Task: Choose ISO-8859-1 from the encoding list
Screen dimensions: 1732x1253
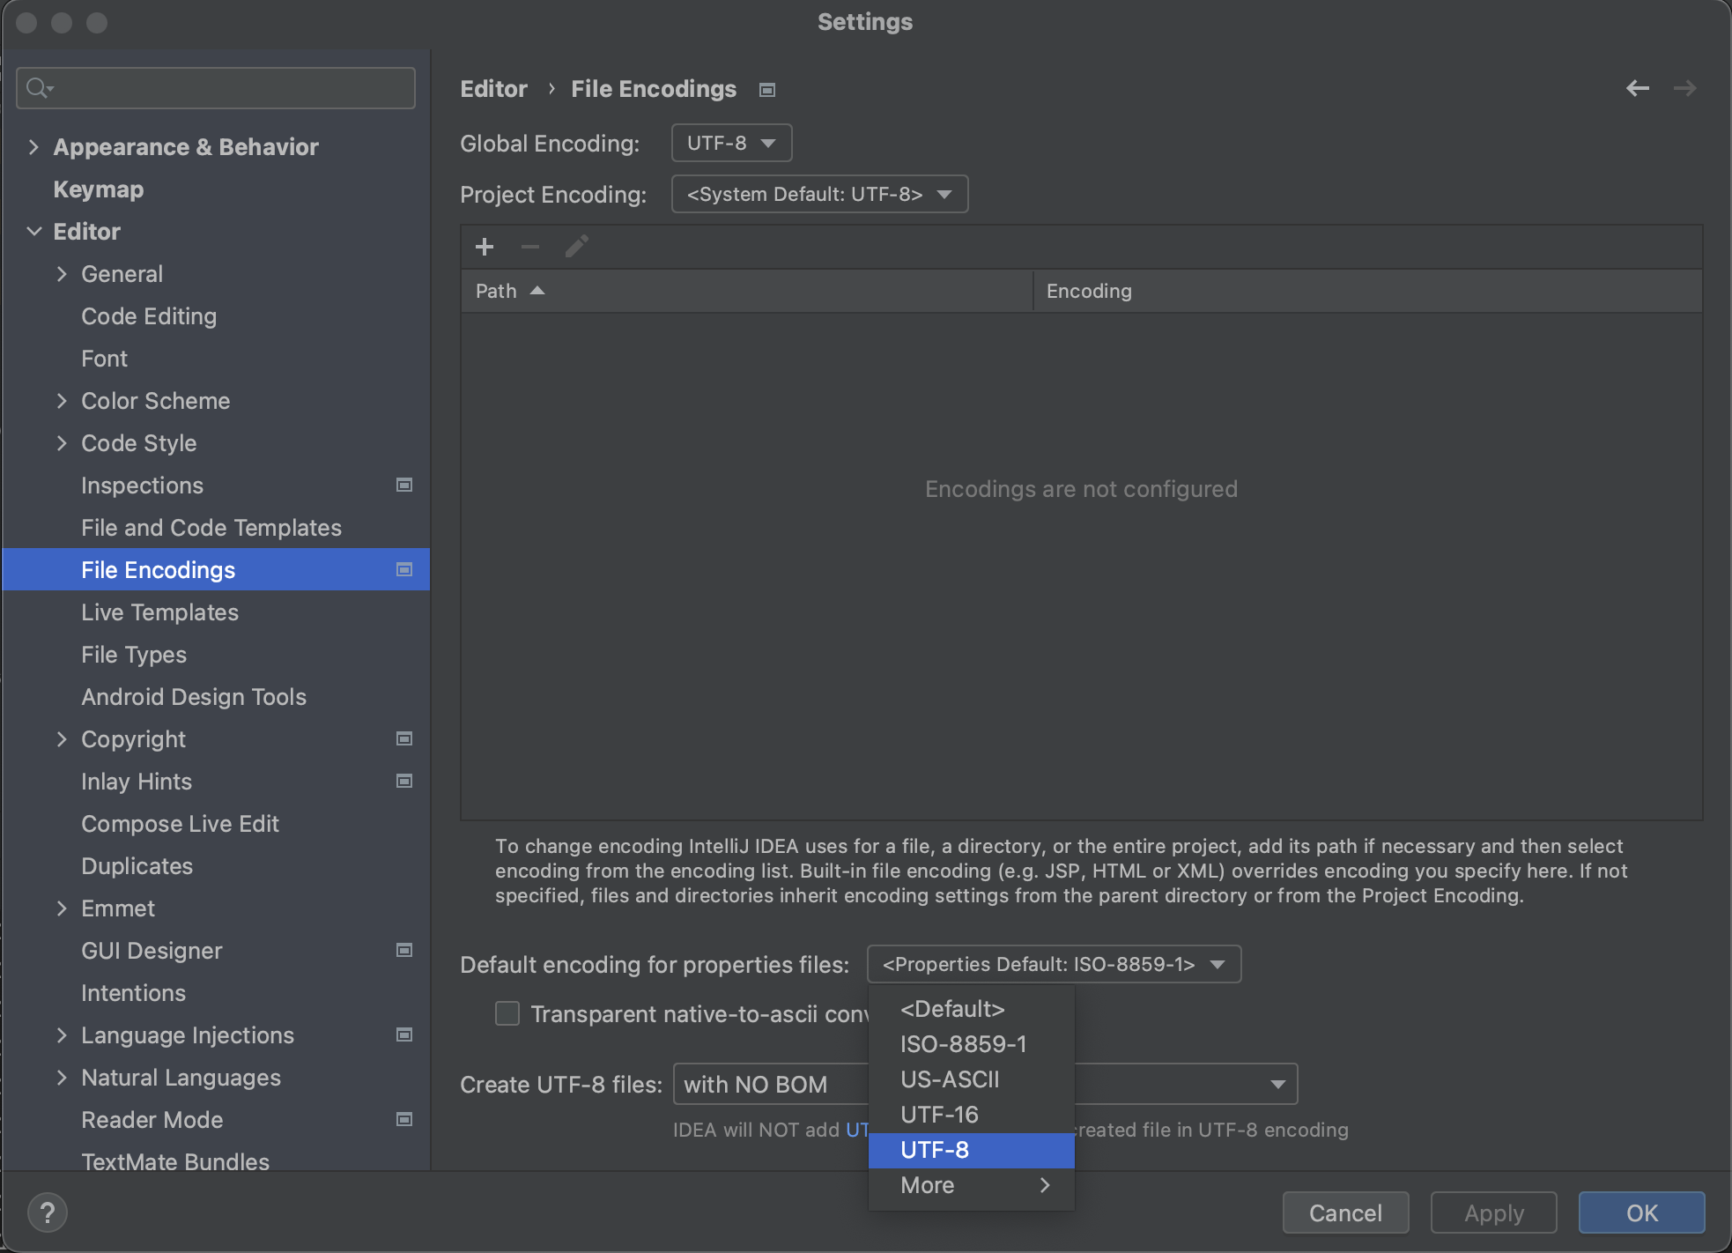Action: tap(963, 1044)
